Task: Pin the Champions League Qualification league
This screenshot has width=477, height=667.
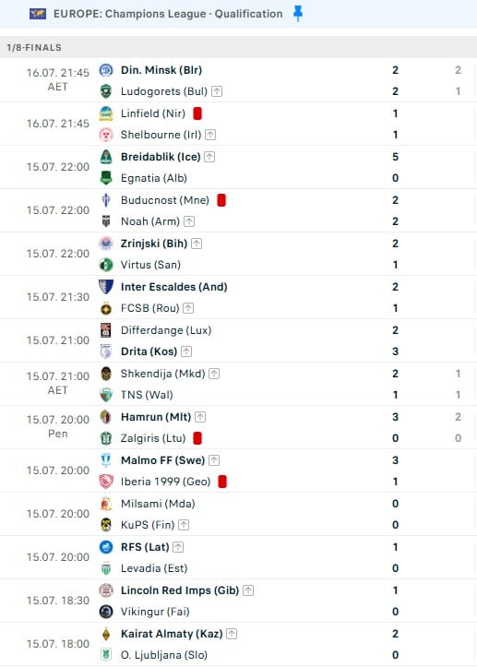Action: (x=298, y=14)
